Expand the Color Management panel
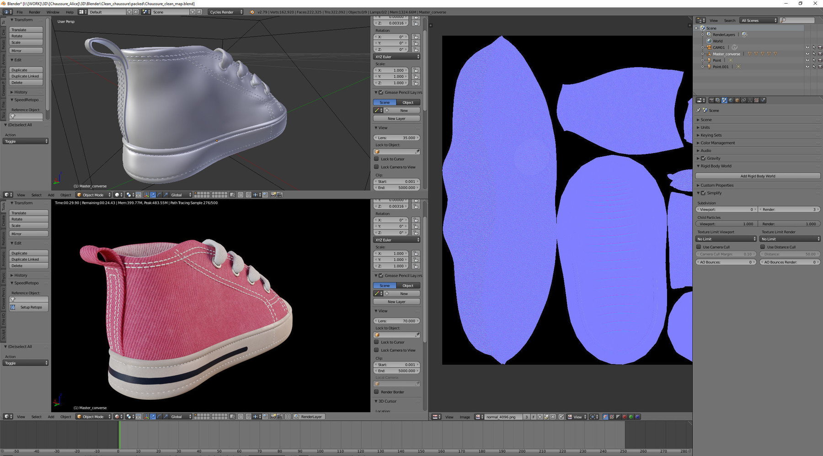The image size is (823, 456). (717, 143)
